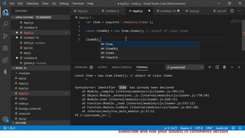245x138 pixels.
Task: Open the View menu
Action: [45, 3]
